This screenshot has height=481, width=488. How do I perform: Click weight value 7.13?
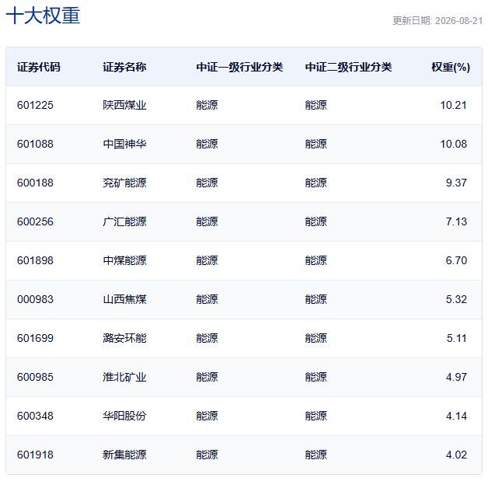point(456,221)
